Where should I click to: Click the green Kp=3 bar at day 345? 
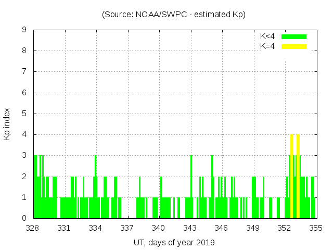[212, 187]
